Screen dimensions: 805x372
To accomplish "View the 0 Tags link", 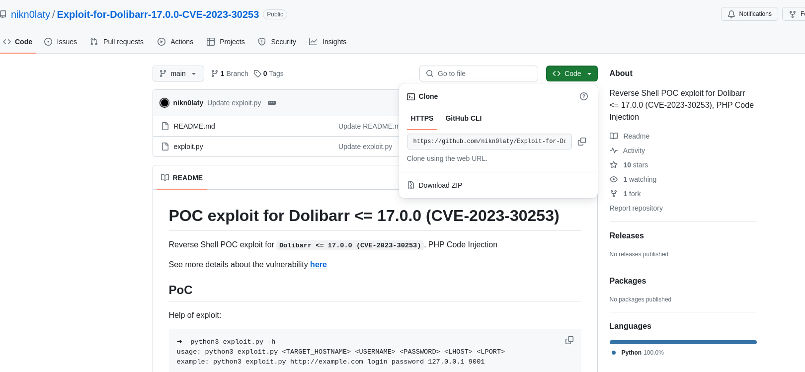I will coord(269,74).
